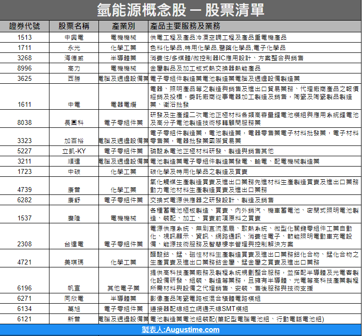Click stock name 中碳
Viewport: 362px width, 336px height.
click(x=74, y=171)
